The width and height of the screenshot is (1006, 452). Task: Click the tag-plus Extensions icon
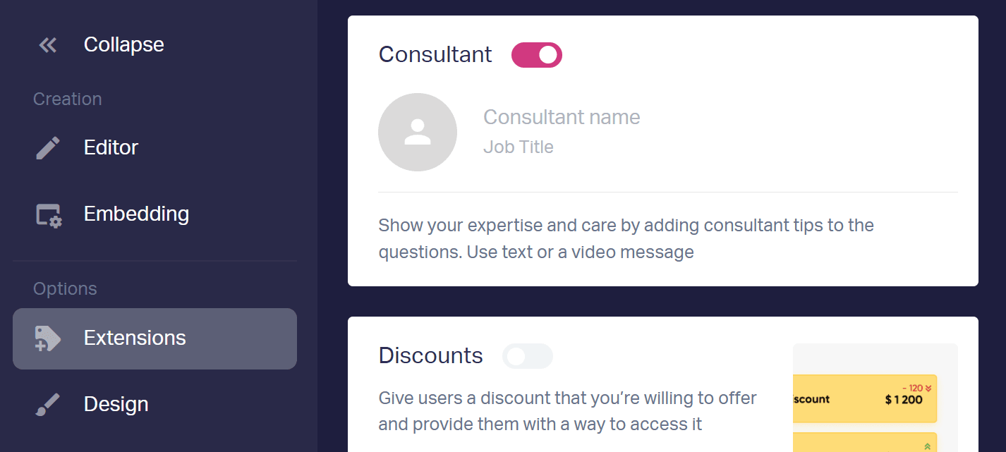(48, 338)
